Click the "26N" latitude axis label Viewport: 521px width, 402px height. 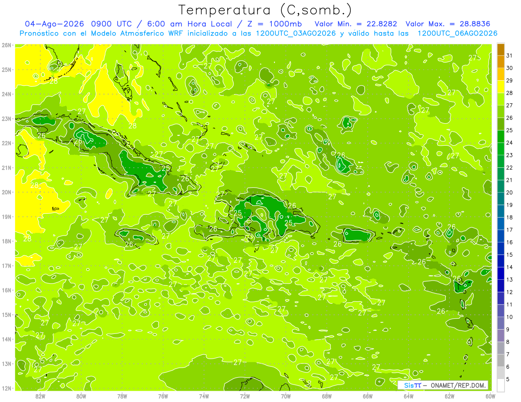(x=6, y=45)
